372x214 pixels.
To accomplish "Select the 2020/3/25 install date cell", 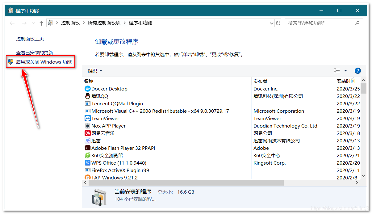I will [x=348, y=89].
